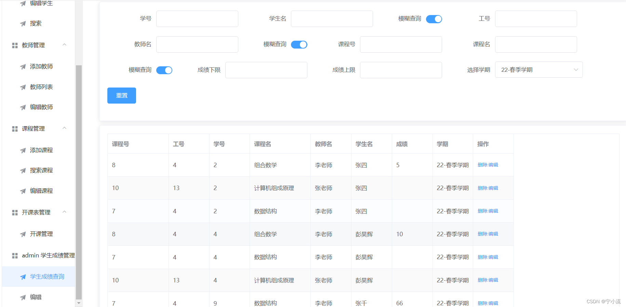
Task: Click the paper plane icon beside 开课管理
Action: tap(23, 234)
